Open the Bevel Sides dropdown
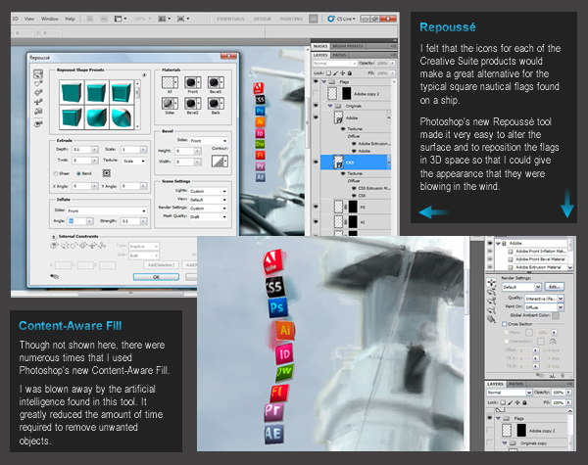Image resolution: width=588 pixels, height=465 pixels. [x=208, y=141]
